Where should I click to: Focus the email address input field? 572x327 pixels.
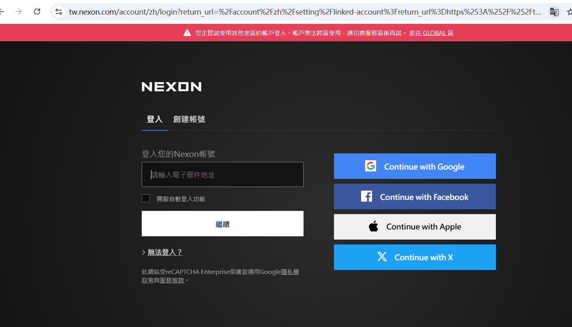222,174
